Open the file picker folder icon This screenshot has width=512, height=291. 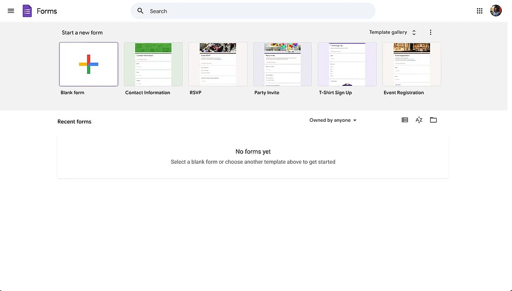pyautogui.click(x=433, y=120)
